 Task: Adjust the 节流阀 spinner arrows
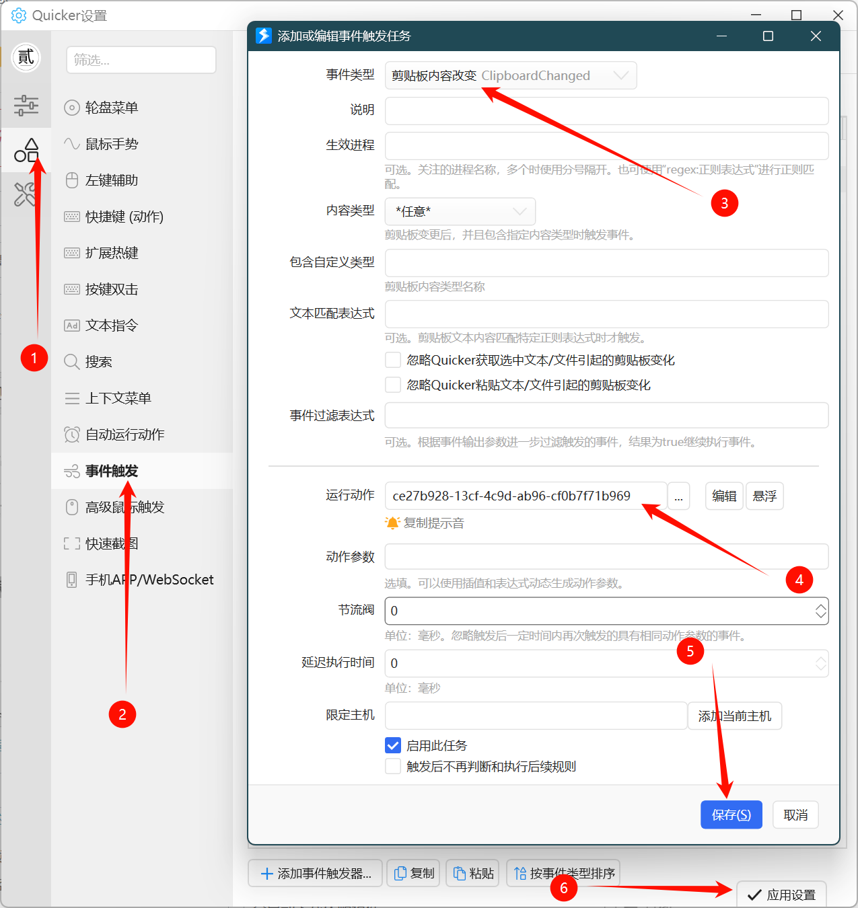tap(820, 611)
